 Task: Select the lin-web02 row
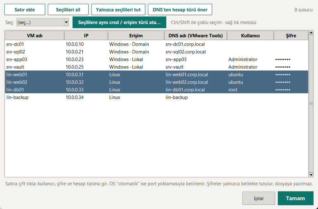[156, 82]
